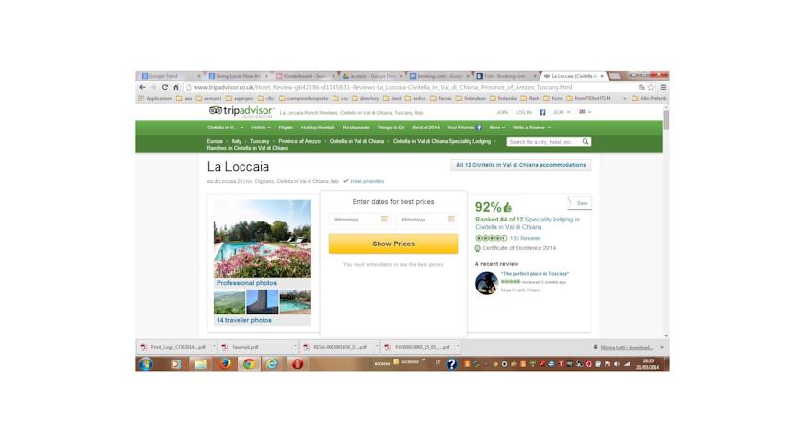The width and height of the screenshot is (805, 441).
Task: Click the page vertical scrollbar
Action: [666, 221]
